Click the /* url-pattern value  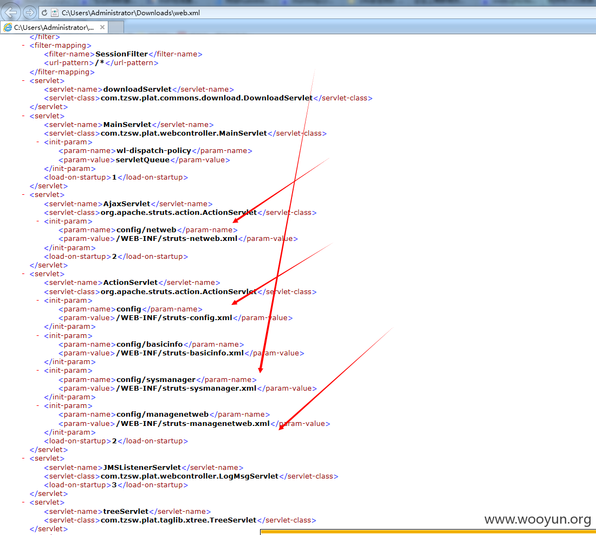pyautogui.click(x=100, y=63)
